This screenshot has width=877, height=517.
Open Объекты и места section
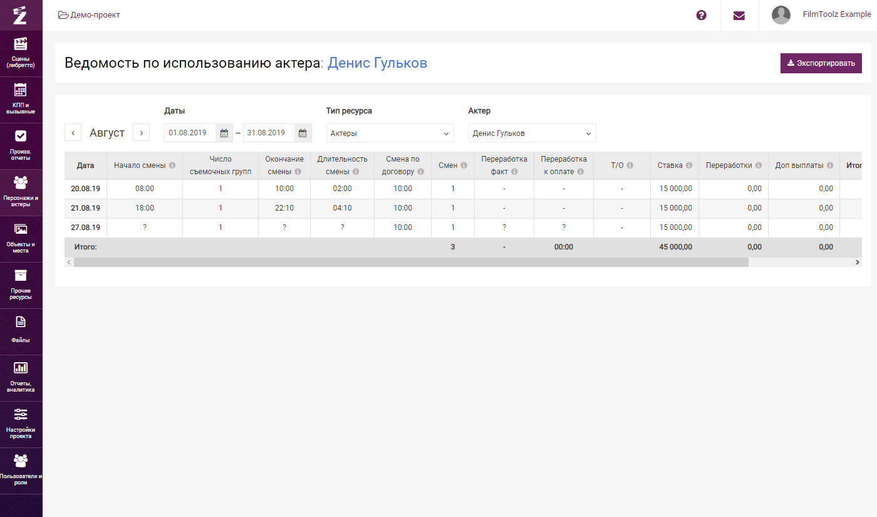click(21, 239)
